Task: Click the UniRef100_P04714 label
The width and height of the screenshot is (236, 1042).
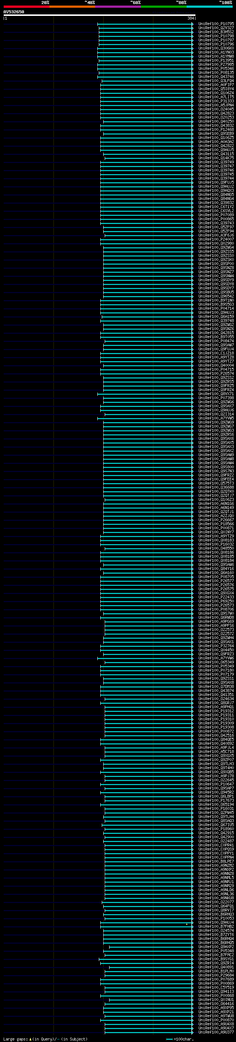Action: click(x=216, y=308)
